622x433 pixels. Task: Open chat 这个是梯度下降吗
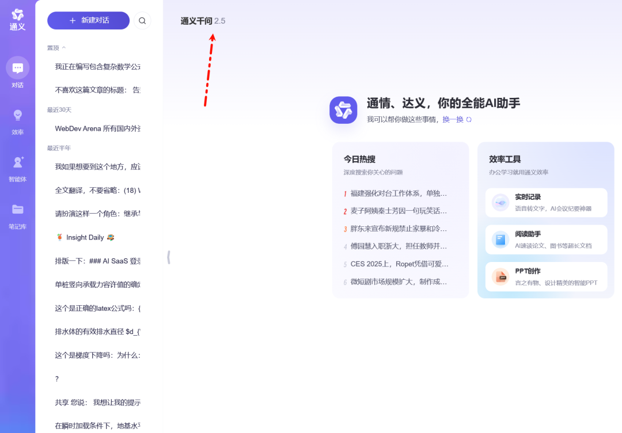tap(97, 355)
